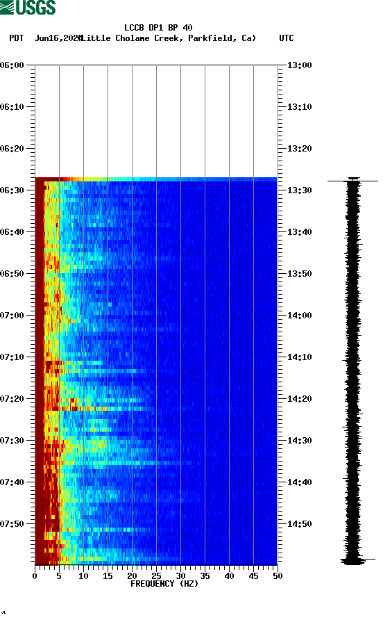Click the USGS logo
Viewport: 383px width, 620px height.
[28, 8]
